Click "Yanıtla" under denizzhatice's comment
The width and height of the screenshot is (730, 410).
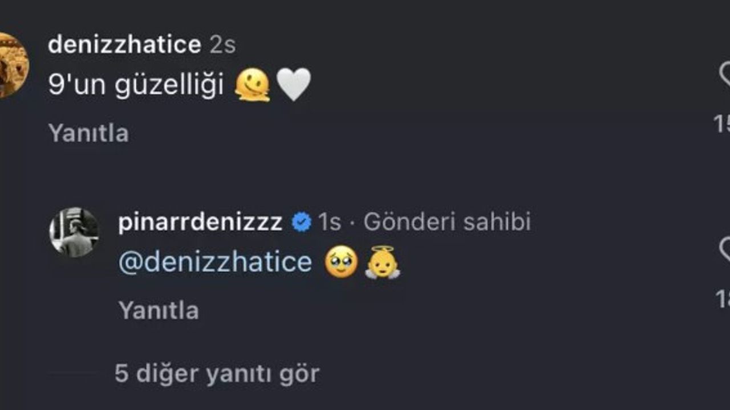click(88, 133)
